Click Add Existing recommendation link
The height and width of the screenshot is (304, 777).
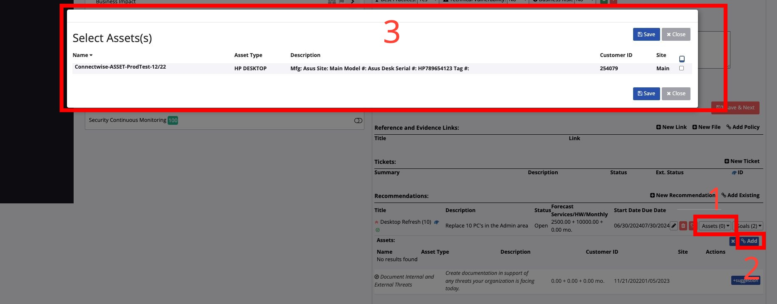tap(740, 195)
